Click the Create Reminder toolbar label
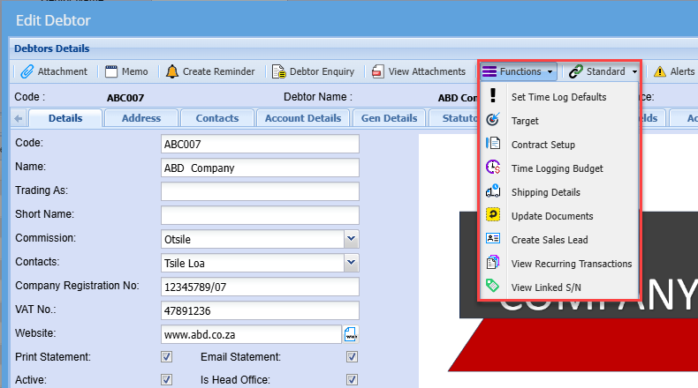Image resolution: width=698 pixels, height=388 pixels. click(x=218, y=71)
